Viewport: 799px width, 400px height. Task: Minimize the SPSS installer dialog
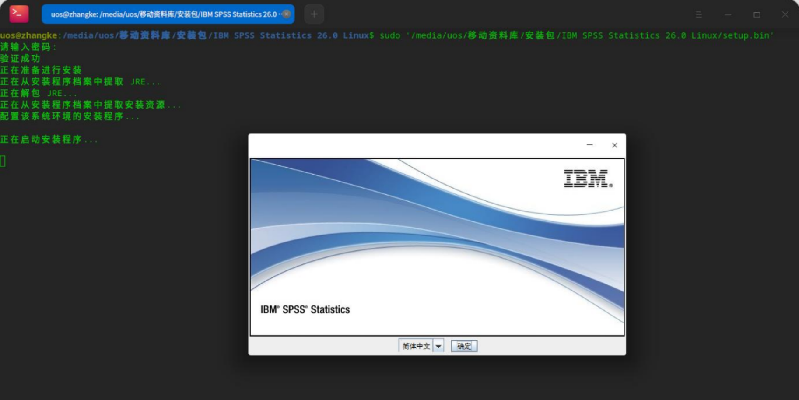click(x=589, y=145)
